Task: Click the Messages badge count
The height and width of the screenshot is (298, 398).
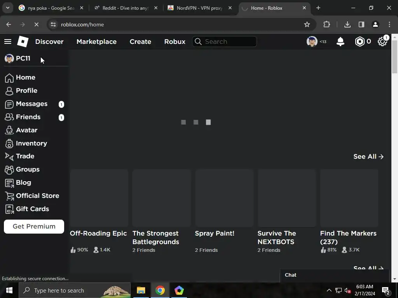Action: [61, 104]
